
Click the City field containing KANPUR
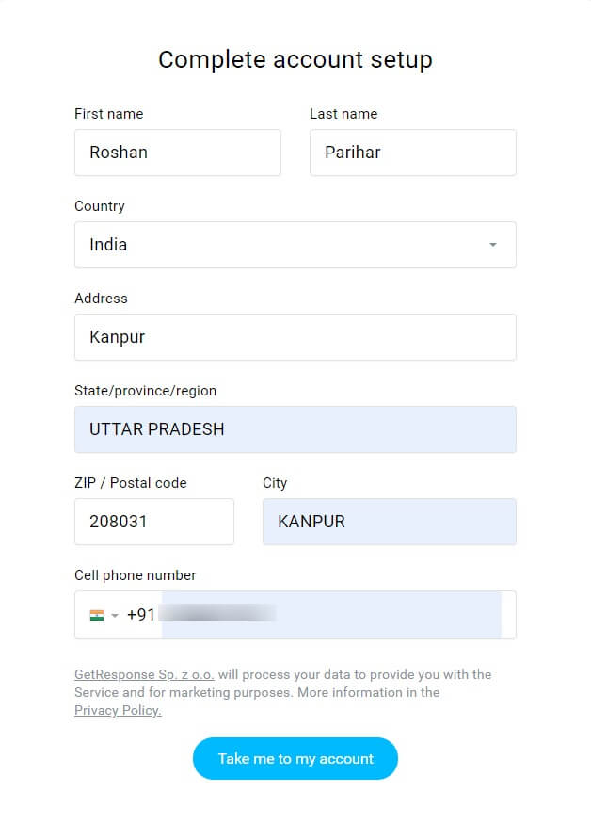390,522
